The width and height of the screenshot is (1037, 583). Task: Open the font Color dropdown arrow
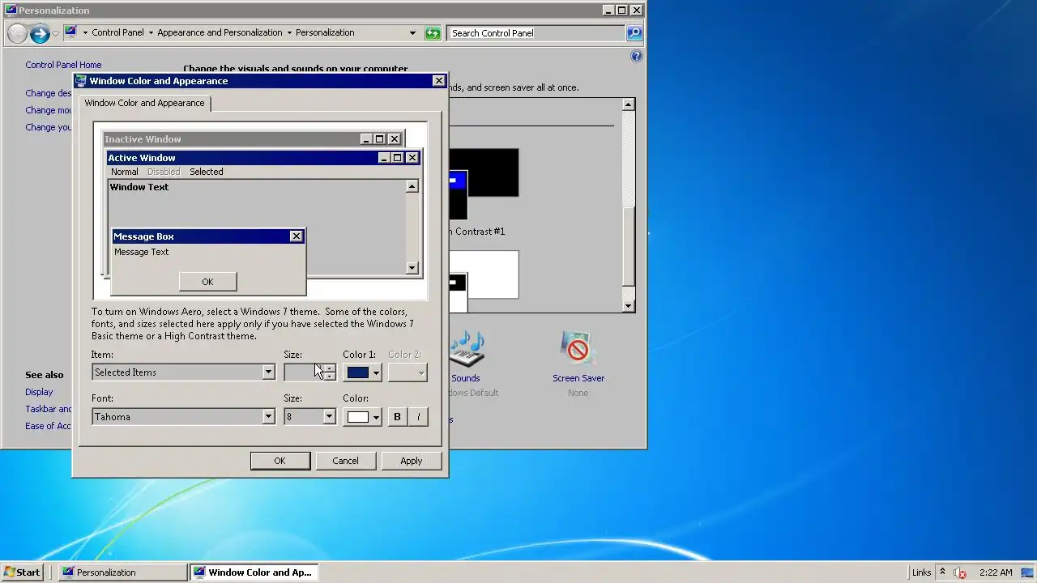(x=376, y=418)
